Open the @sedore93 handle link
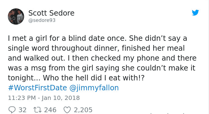Viewport: 209px width, 114px height. [x=42, y=20]
